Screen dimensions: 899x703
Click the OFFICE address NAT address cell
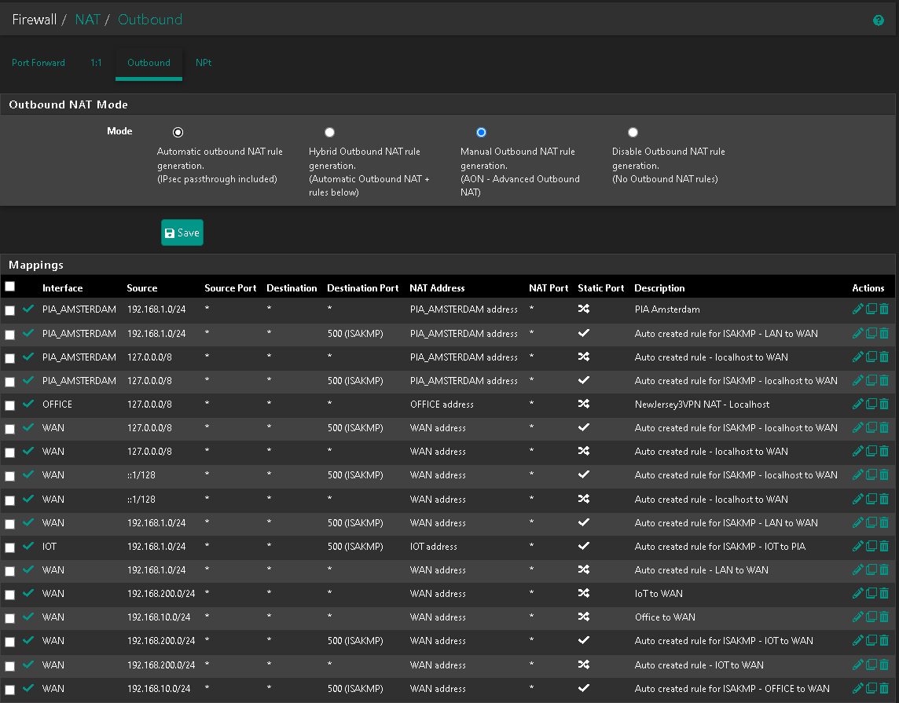point(442,405)
